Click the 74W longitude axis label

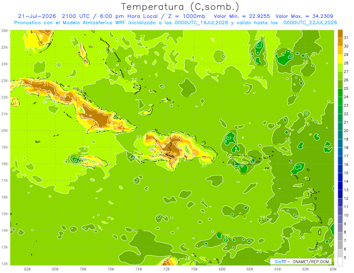139,269
